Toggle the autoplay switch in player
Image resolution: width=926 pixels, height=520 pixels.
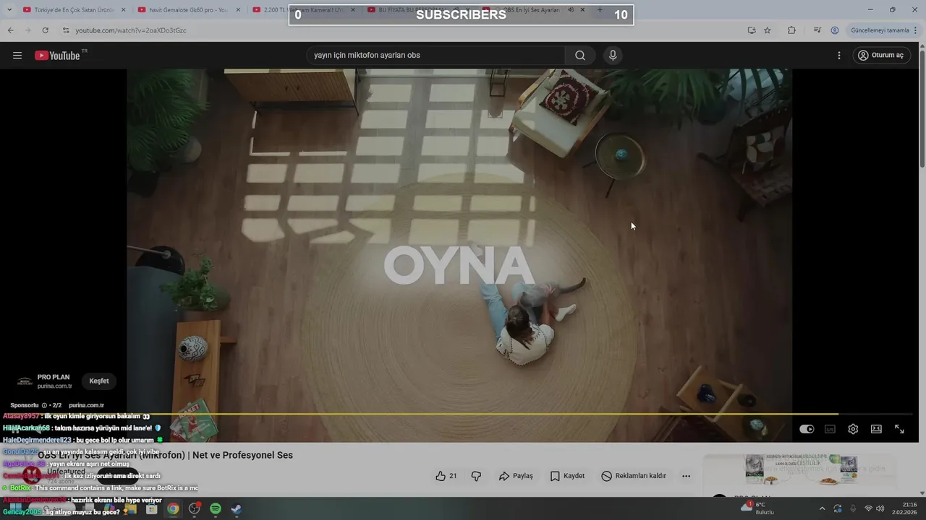coord(807,429)
